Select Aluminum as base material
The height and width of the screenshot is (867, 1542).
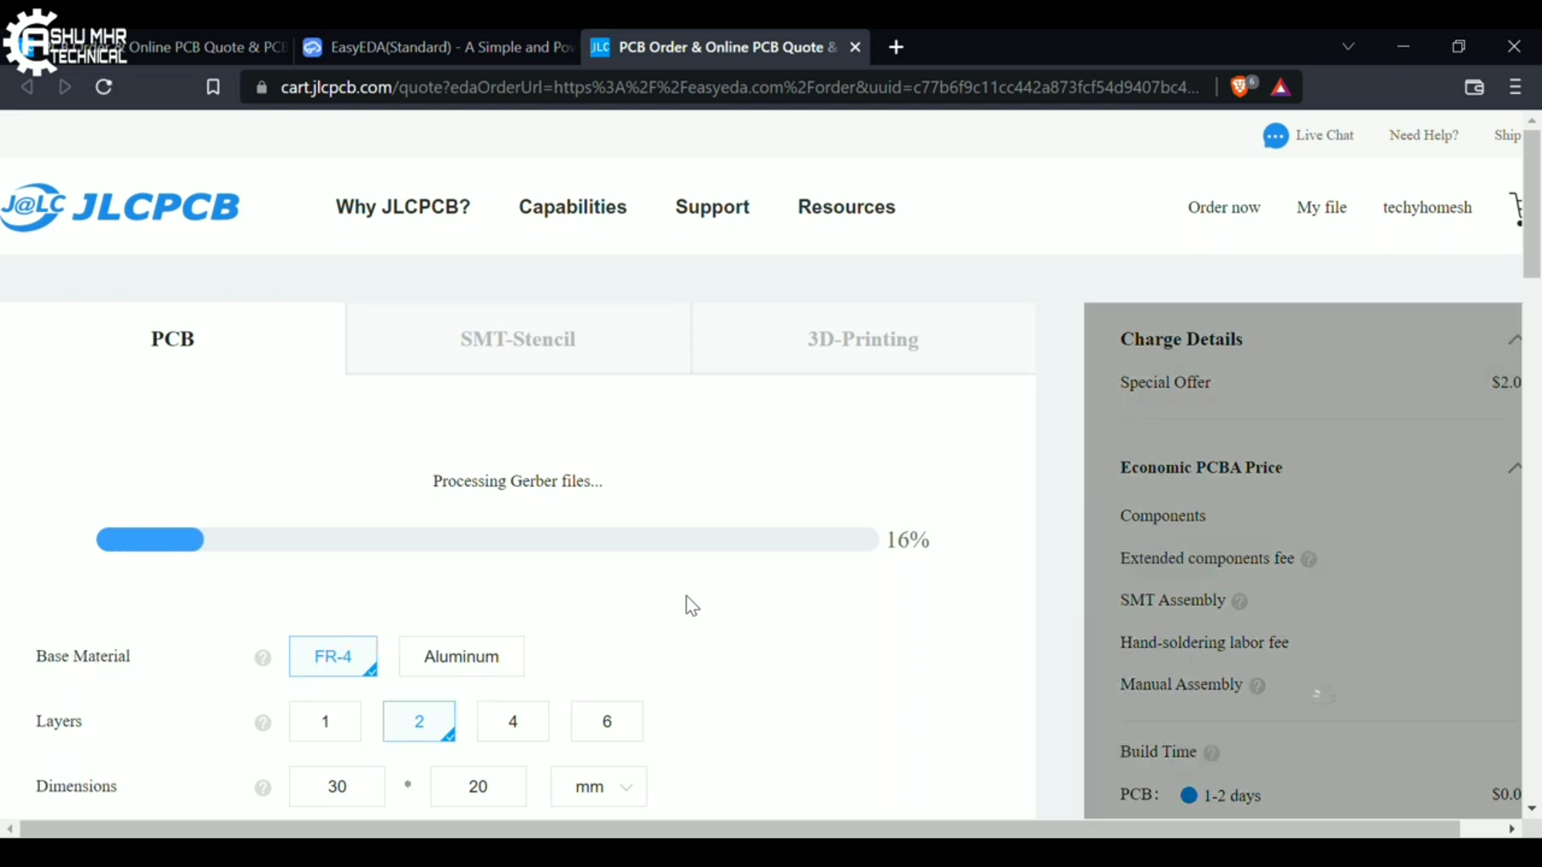[x=461, y=656]
